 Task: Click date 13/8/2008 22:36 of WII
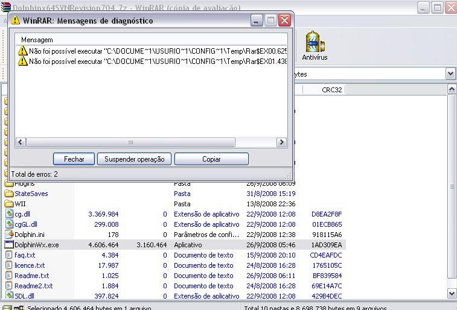pos(271,204)
